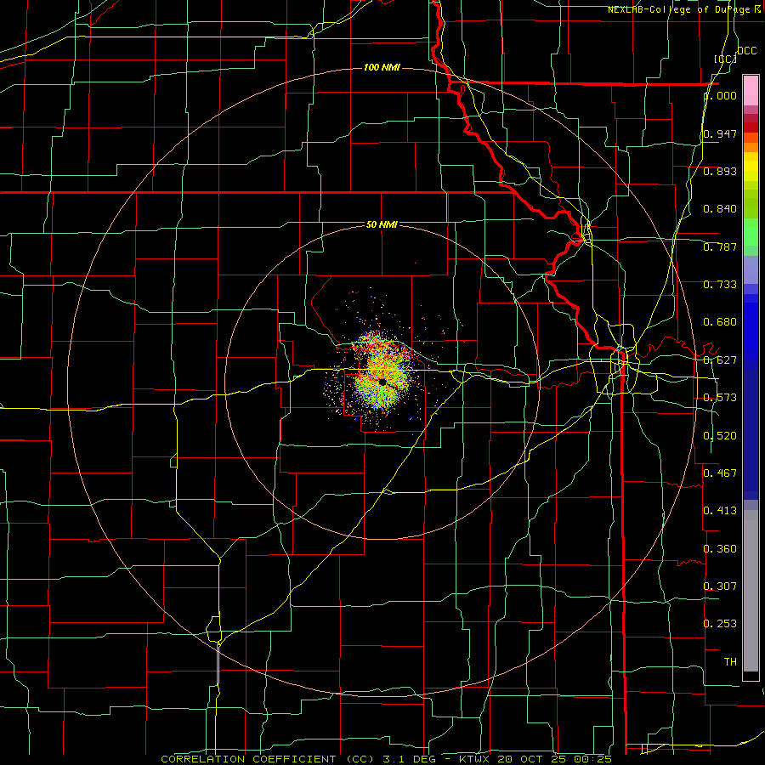
Task: Click the 0.573 scale value
Action: click(720, 398)
